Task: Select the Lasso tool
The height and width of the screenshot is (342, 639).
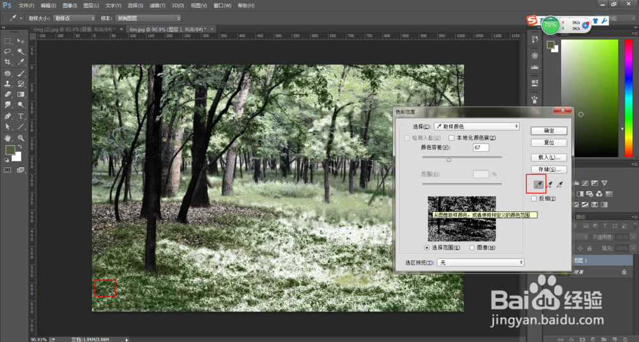Action: click(8, 51)
